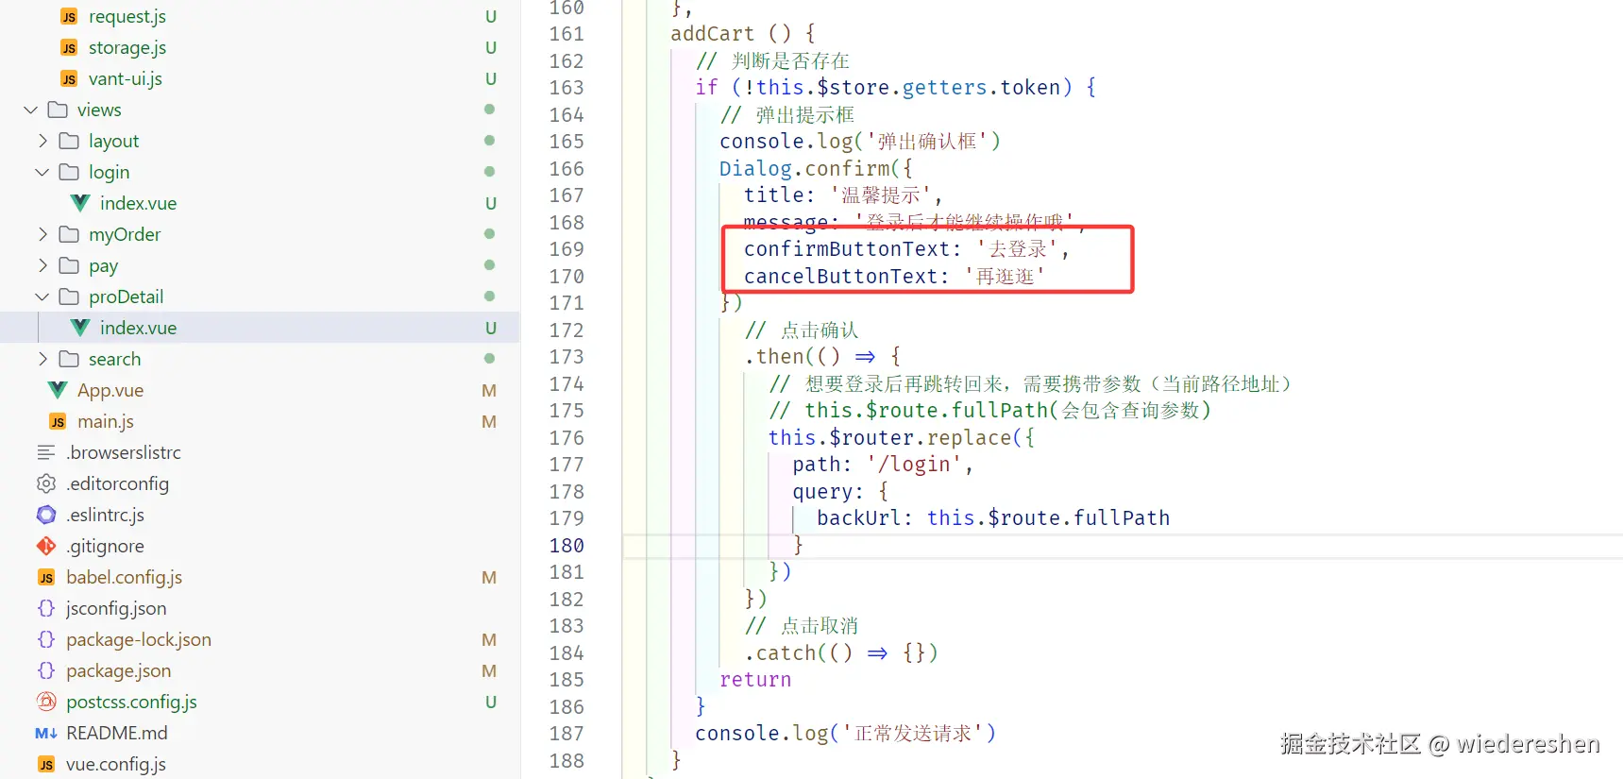Place cursor on cancelButtonText in the code
1623x779 pixels.
[841, 277]
